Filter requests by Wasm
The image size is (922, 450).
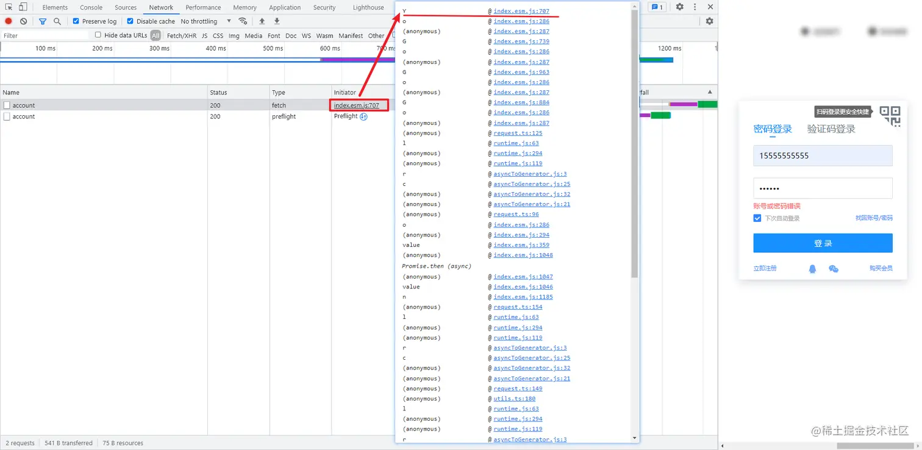coord(325,35)
